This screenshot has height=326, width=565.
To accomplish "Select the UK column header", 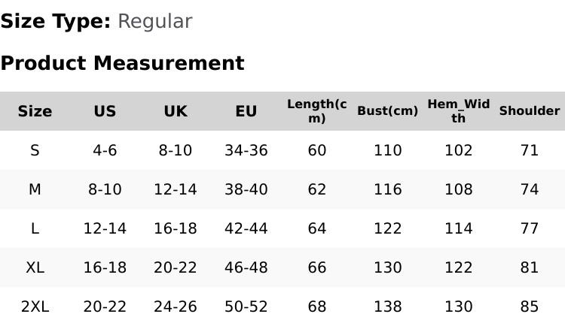I will pyautogui.click(x=176, y=111).
